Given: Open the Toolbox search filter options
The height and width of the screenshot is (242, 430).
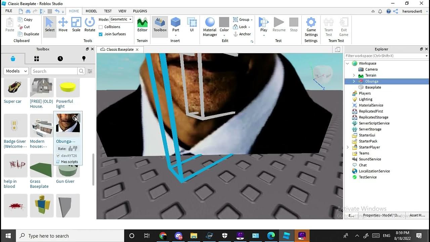Looking at the screenshot, I should [x=90, y=71].
